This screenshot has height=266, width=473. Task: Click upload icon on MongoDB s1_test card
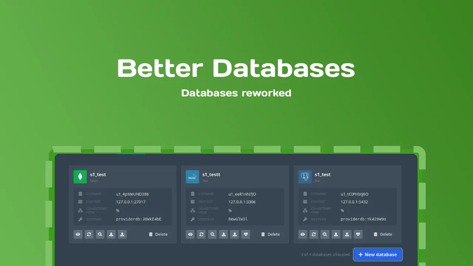click(x=122, y=234)
